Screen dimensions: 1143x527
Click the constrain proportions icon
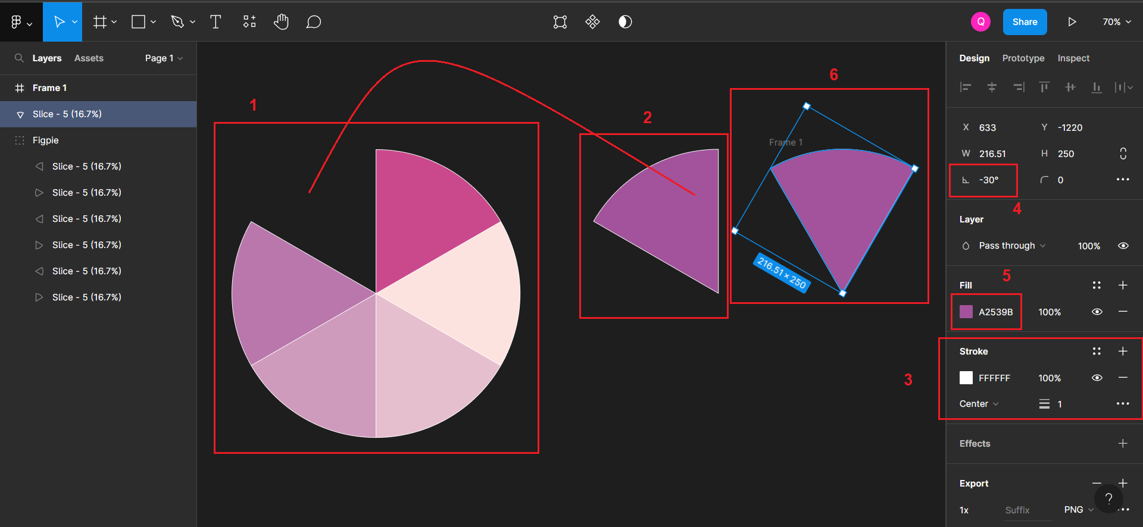pos(1123,153)
